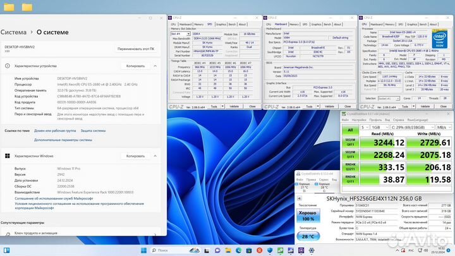Screen dimensions: 455x256
Task: Select disk D: status in CrystalDiskInfo
Action: [x=303, y=187]
